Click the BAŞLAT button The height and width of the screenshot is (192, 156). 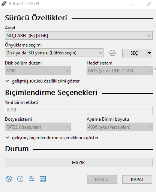point(102,179)
